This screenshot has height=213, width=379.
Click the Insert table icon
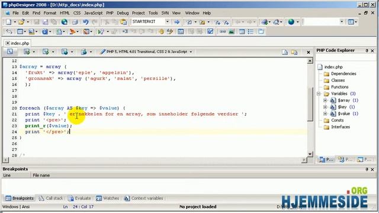tap(242, 31)
